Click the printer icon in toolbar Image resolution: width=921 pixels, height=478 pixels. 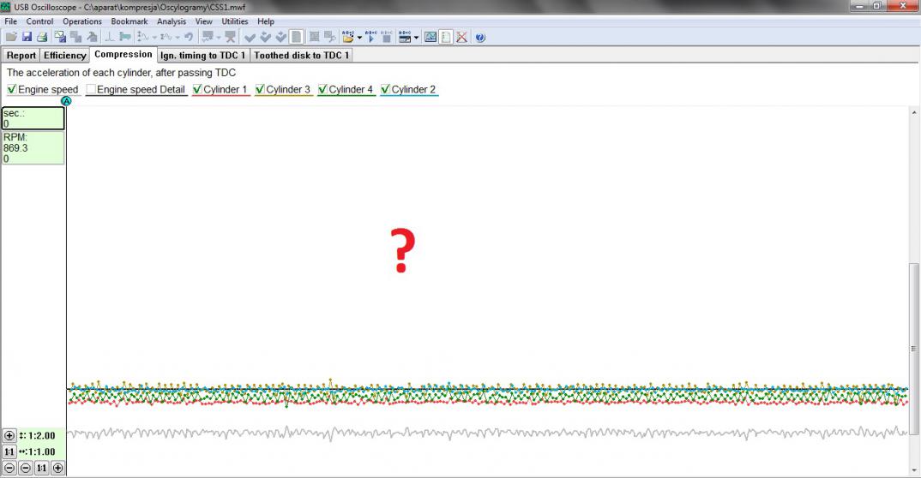tap(41, 37)
